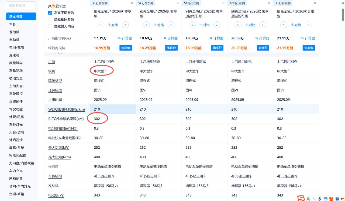Viewport: 345px width, 201px height.
Task: Open the 级别 parameter label link
Action: click(x=52, y=71)
